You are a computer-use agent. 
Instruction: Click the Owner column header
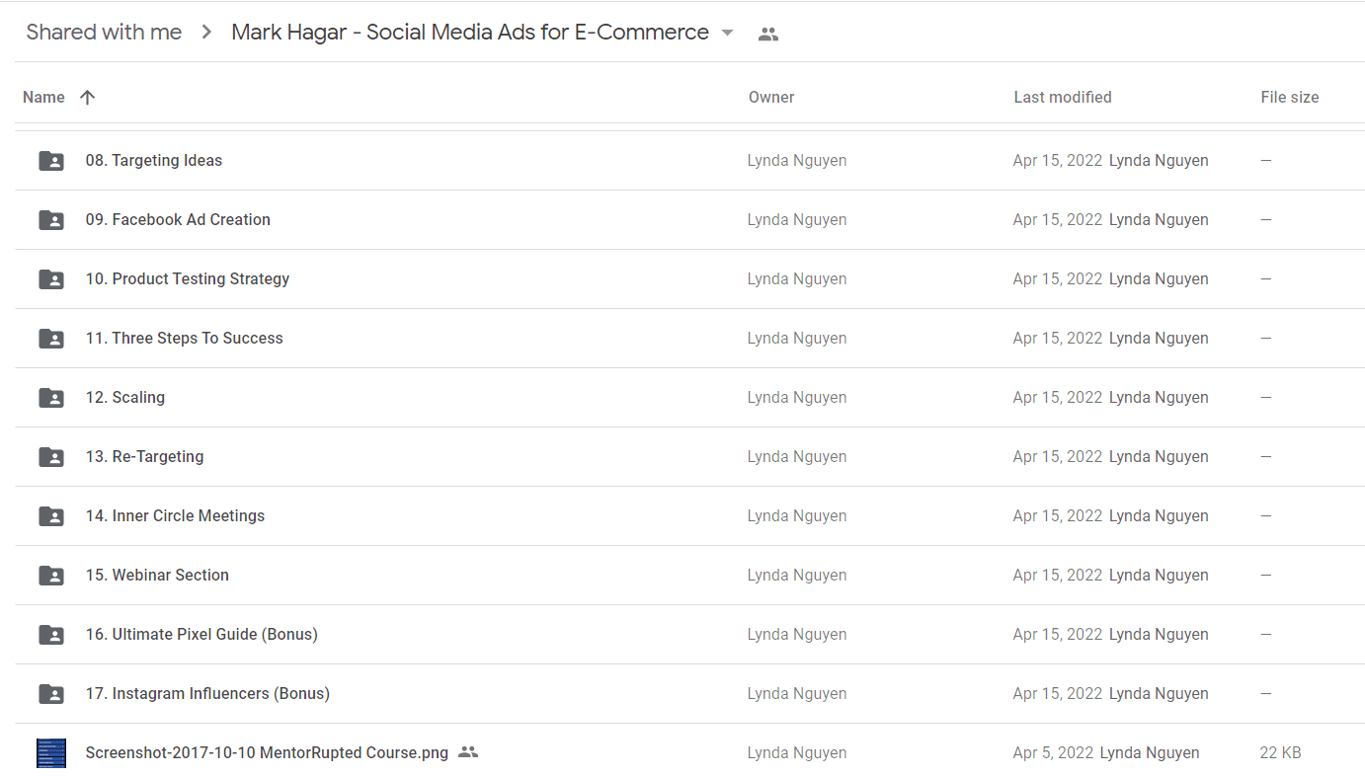(771, 97)
